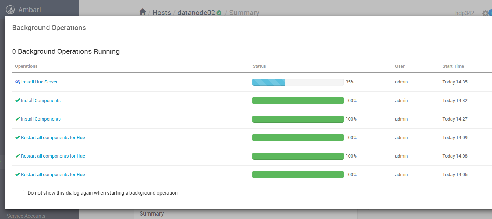Enable 'Do not show this dialog again' checkbox
This screenshot has width=492, height=219.
click(22, 189)
